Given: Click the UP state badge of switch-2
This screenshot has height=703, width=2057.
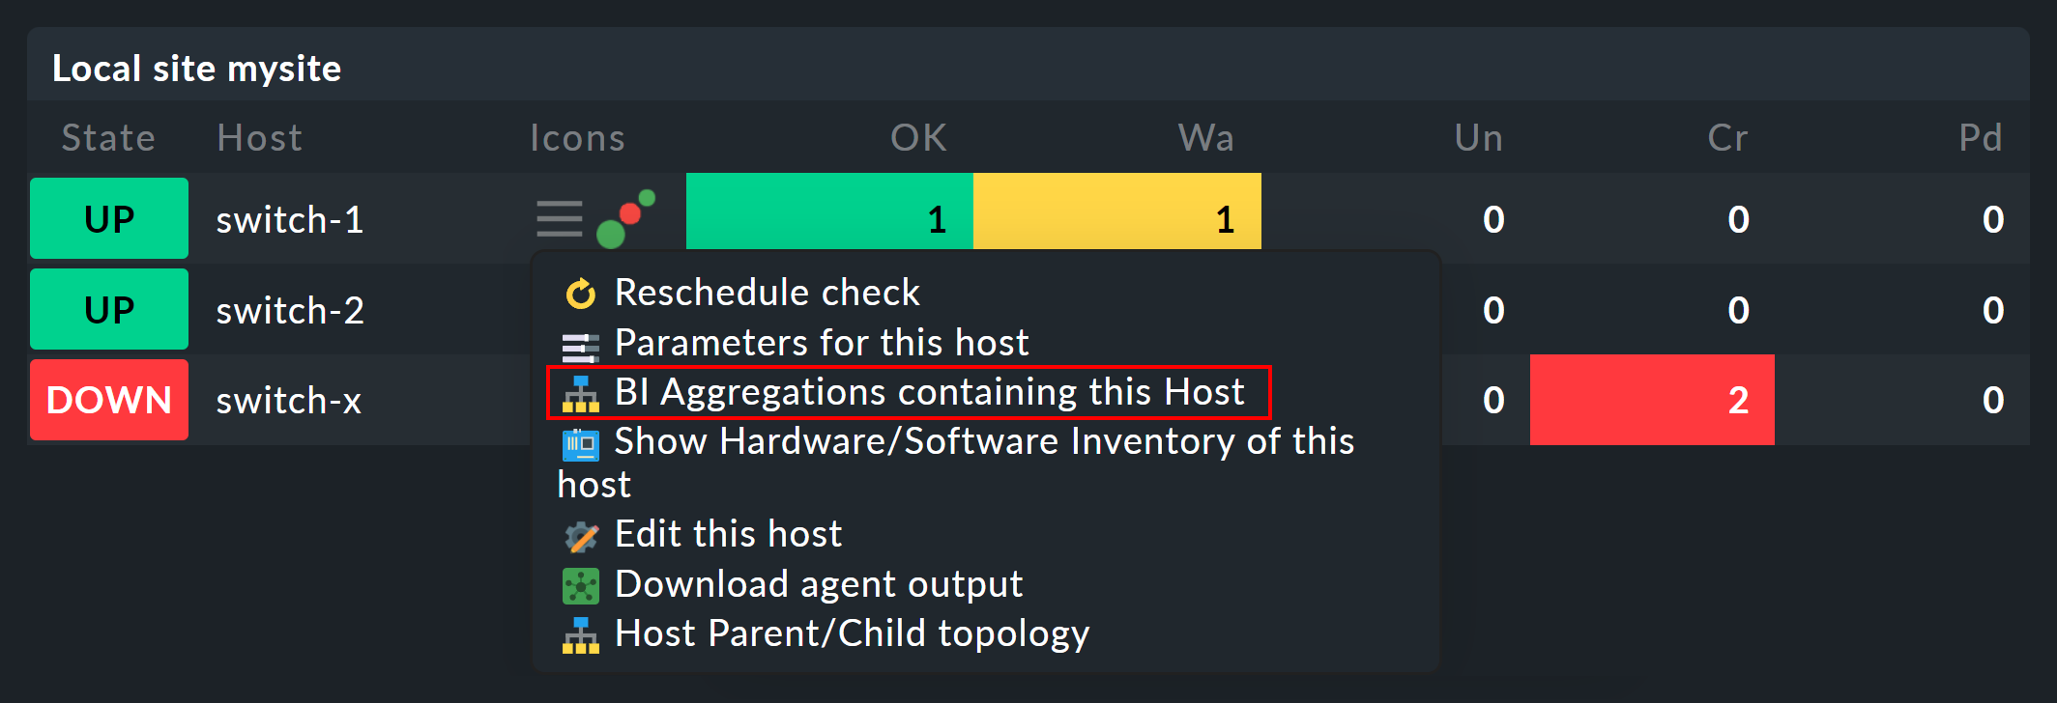Looking at the screenshot, I should pos(108,309).
